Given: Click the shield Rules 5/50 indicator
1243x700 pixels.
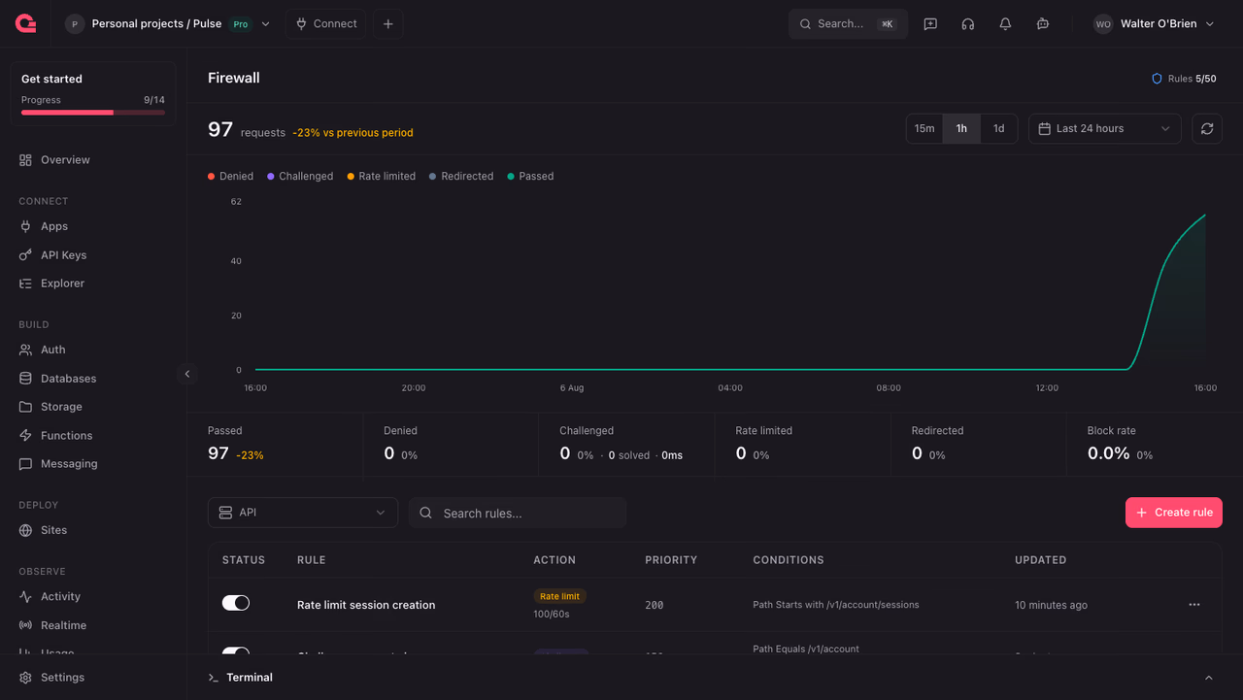Looking at the screenshot, I should (x=1184, y=79).
